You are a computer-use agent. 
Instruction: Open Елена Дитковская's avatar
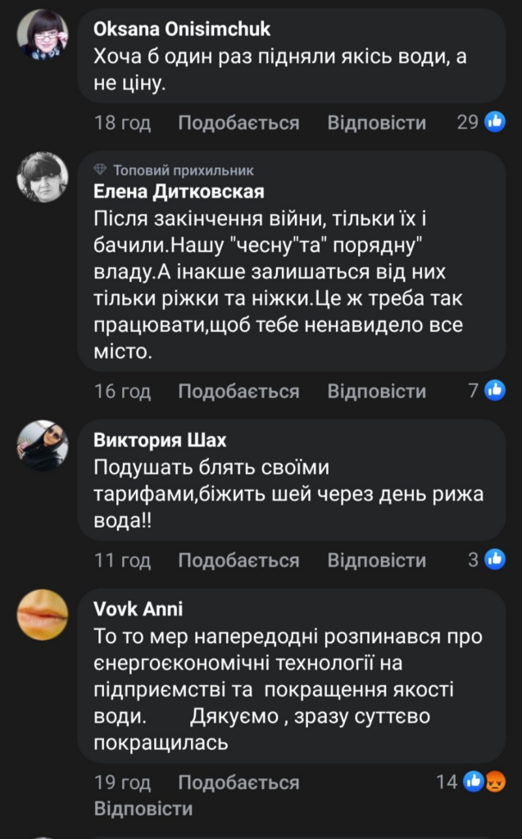[43, 177]
